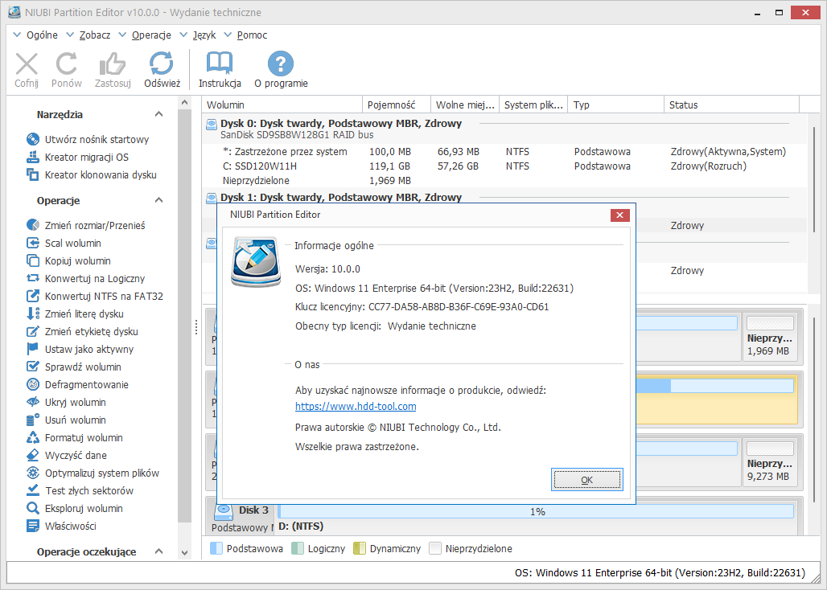Open the https://www.hdd-tool.com link
Image resolution: width=827 pixels, height=590 pixels.
356,407
